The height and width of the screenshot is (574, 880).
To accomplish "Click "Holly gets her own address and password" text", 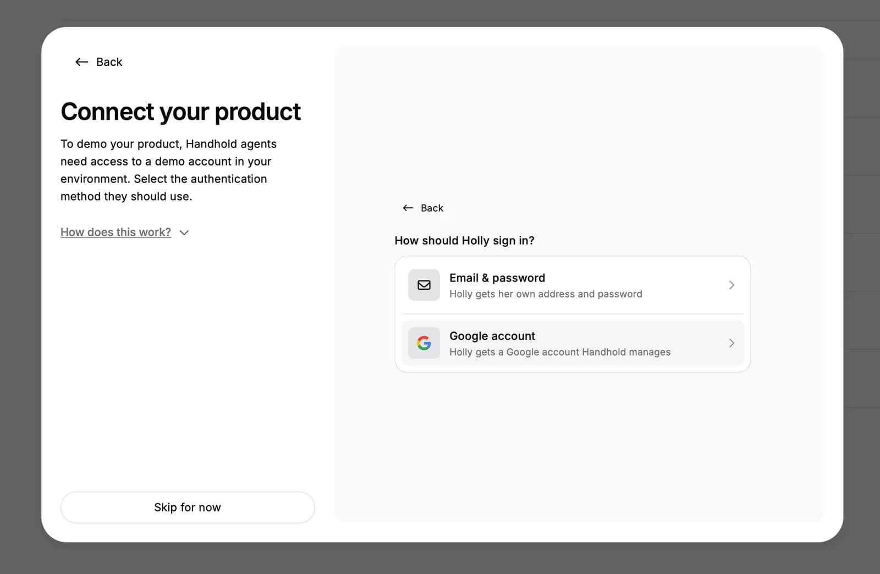I will pos(546,294).
